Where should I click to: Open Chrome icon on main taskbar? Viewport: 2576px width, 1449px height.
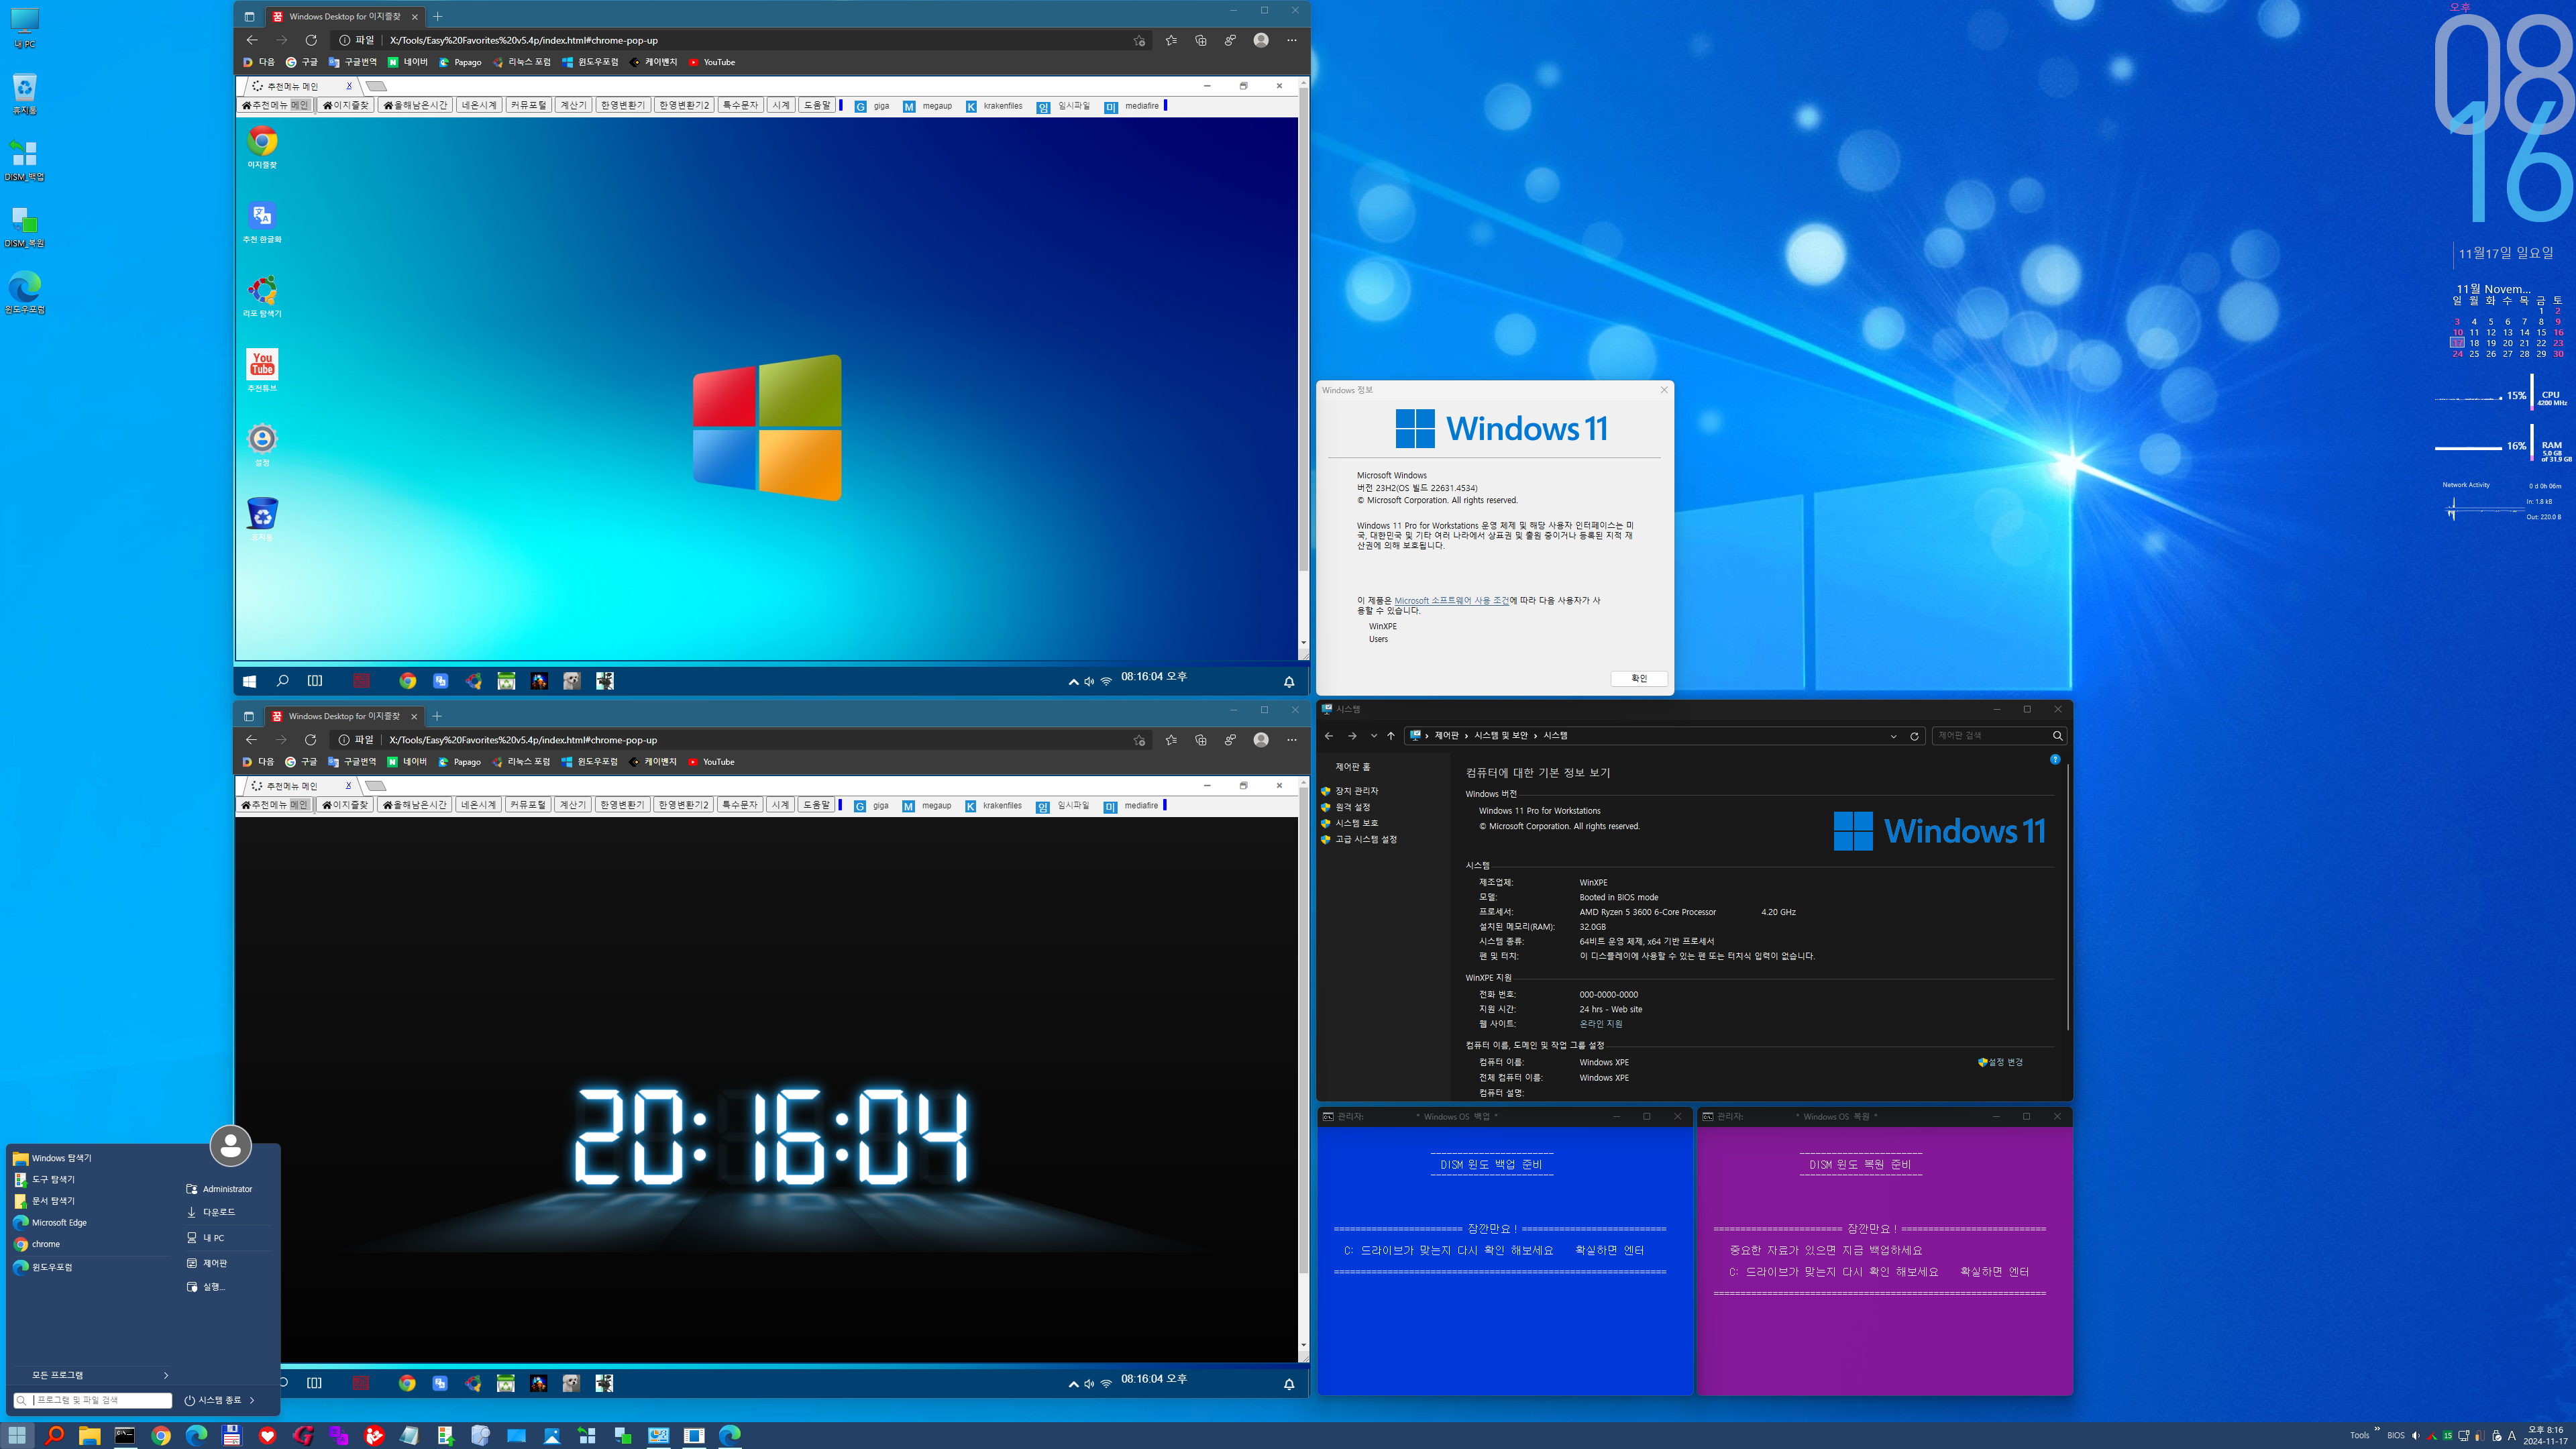pos(161,1435)
